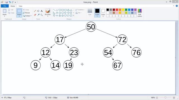Image resolution: width=179 pixels, height=100 pixels.
Task: Choose the Rounded rectangular callout shape
Action: pyautogui.click(x=65, y=16)
